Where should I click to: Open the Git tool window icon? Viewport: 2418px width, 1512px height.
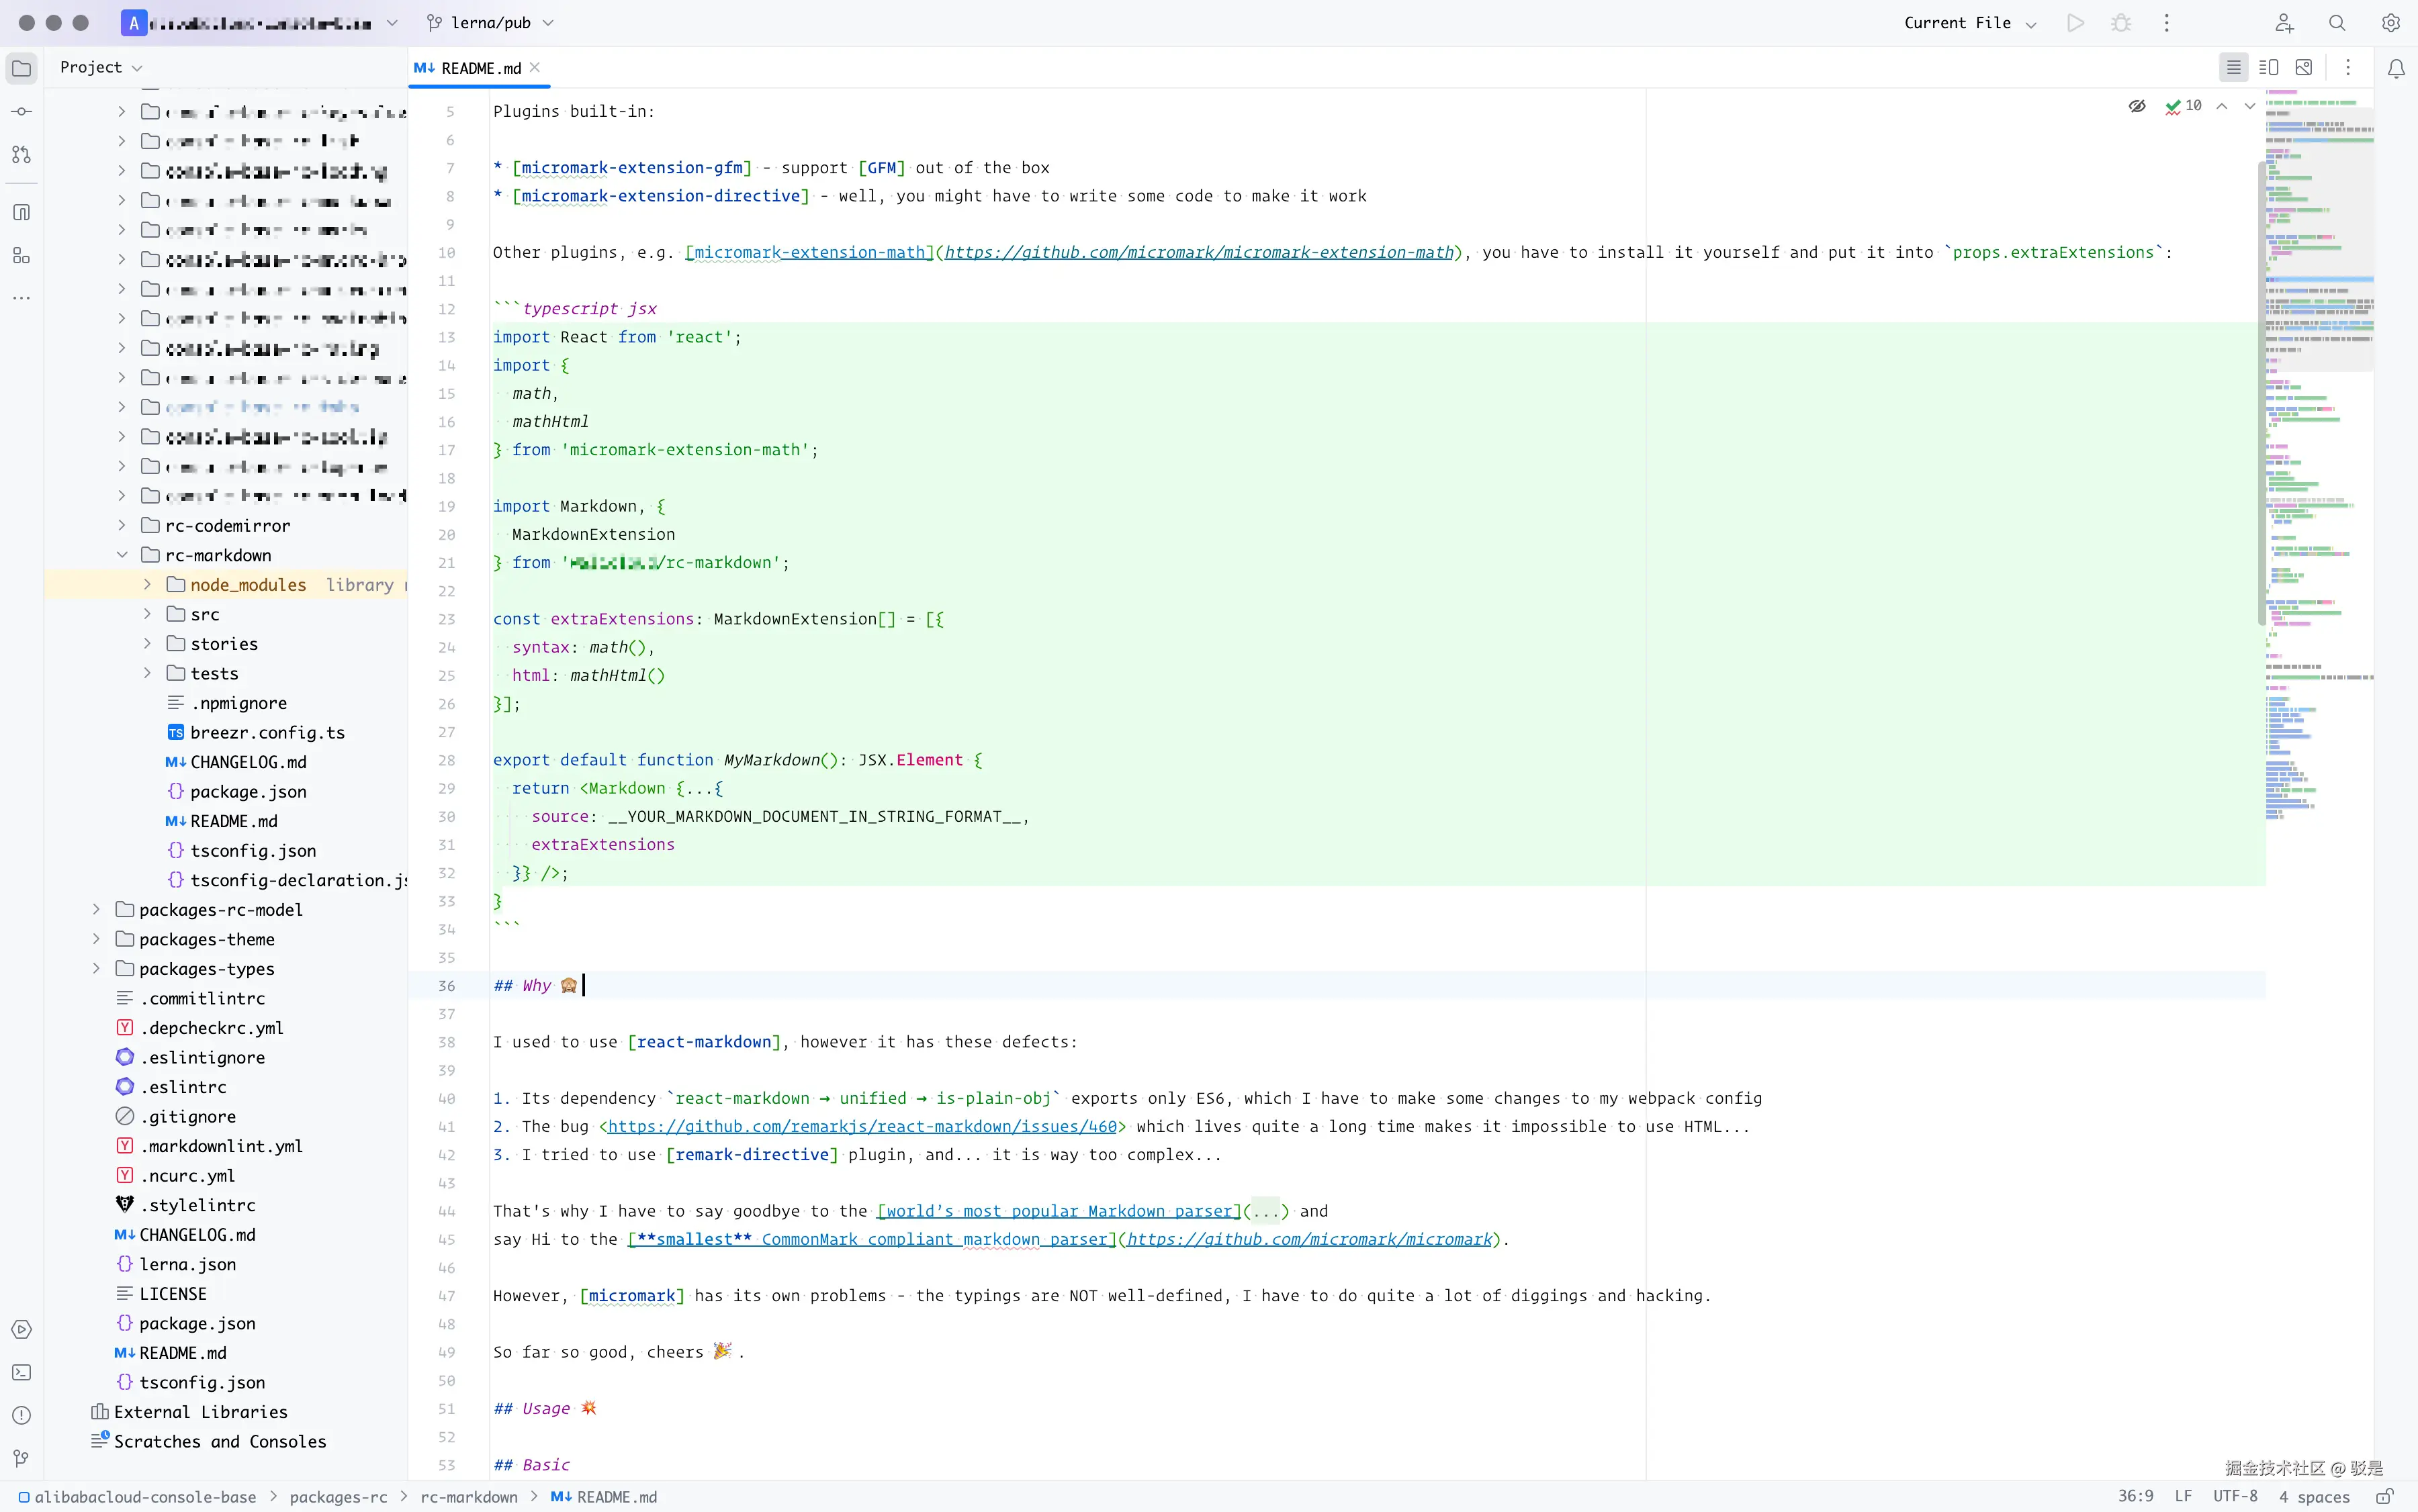(21, 1458)
